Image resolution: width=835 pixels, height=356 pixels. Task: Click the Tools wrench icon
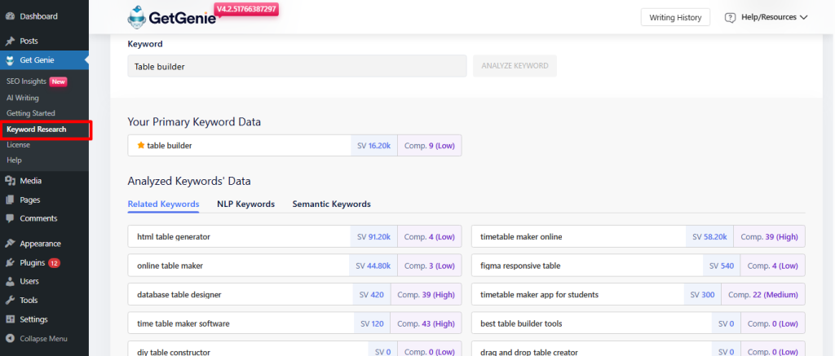tap(10, 301)
